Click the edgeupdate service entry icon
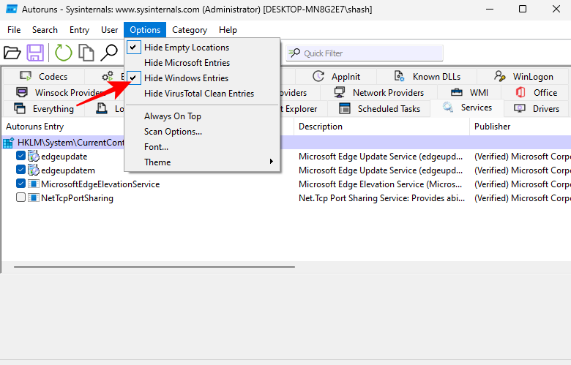Image resolution: width=571 pixels, height=365 pixels. click(34, 156)
